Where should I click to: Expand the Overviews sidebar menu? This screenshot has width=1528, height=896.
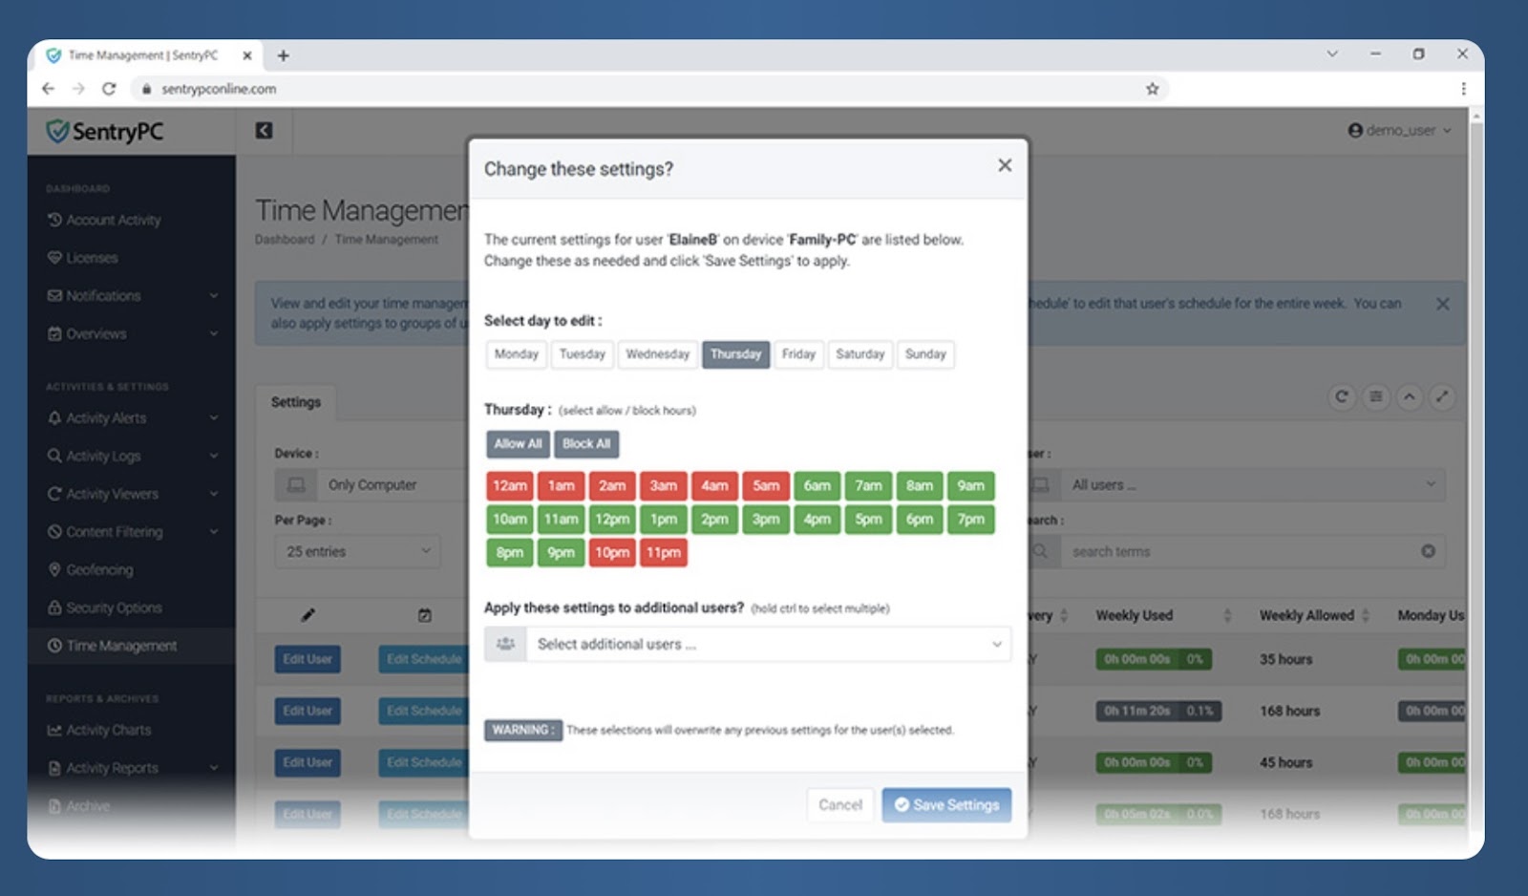[x=132, y=334]
